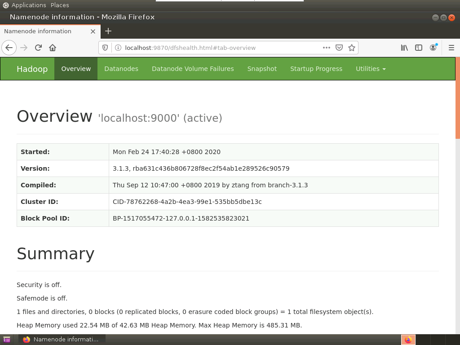The height and width of the screenshot is (345, 460).
Task: Close the Namenode information tab
Action: [x=93, y=31]
